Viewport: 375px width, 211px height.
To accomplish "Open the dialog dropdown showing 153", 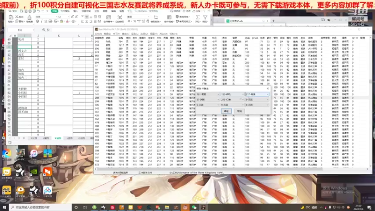I will (x=232, y=94).
